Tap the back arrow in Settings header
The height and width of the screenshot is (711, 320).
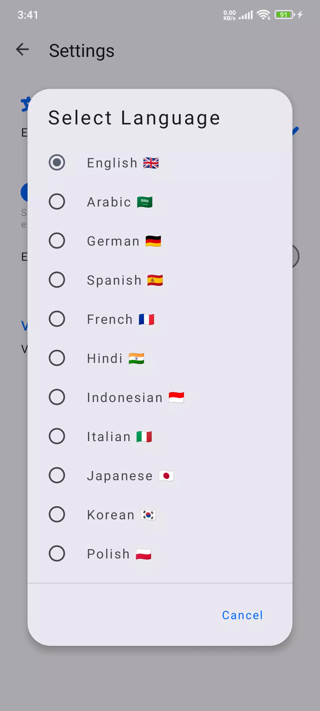coord(23,49)
